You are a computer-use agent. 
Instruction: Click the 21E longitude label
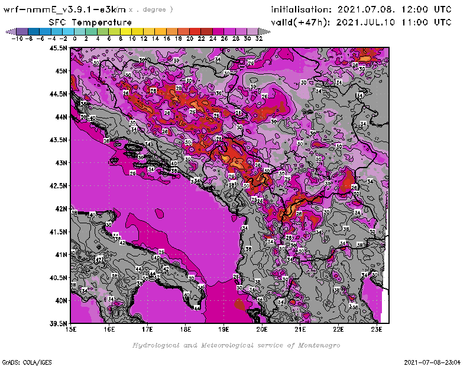[300, 329]
